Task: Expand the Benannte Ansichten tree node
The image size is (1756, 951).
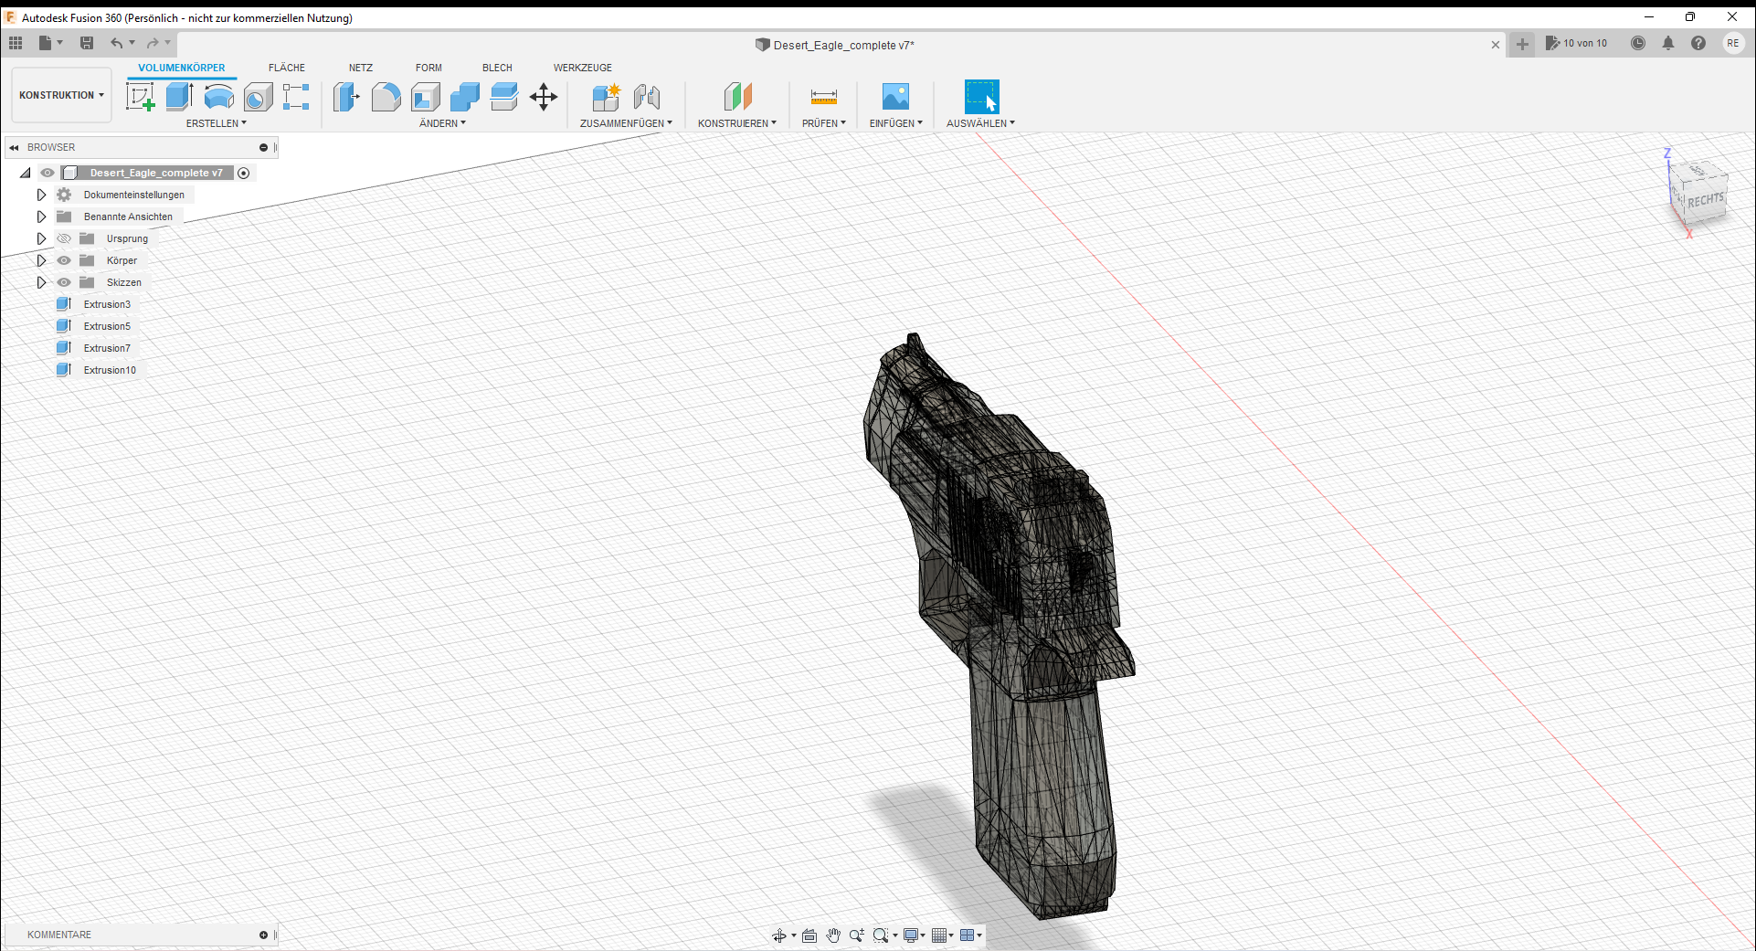Action: (x=41, y=217)
